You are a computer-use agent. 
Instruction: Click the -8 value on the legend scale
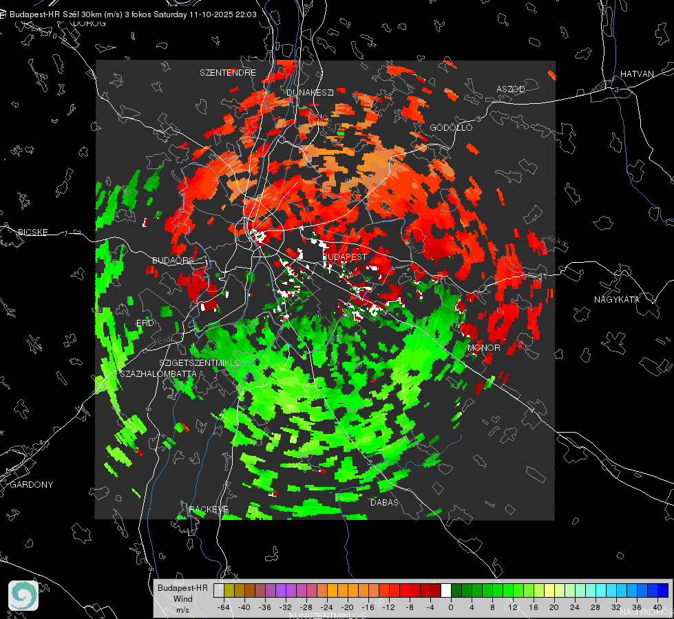pyautogui.click(x=409, y=607)
